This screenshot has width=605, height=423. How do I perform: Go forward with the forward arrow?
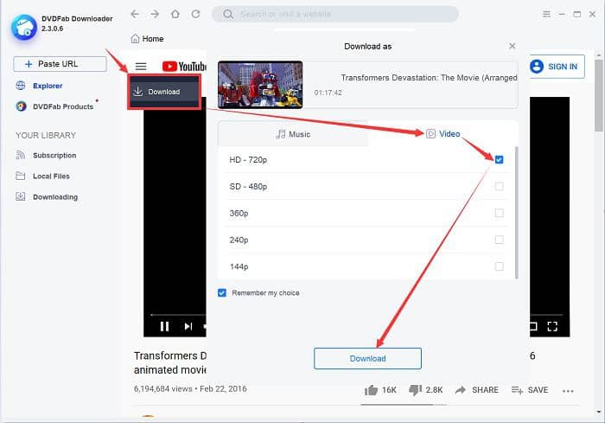click(x=155, y=15)
